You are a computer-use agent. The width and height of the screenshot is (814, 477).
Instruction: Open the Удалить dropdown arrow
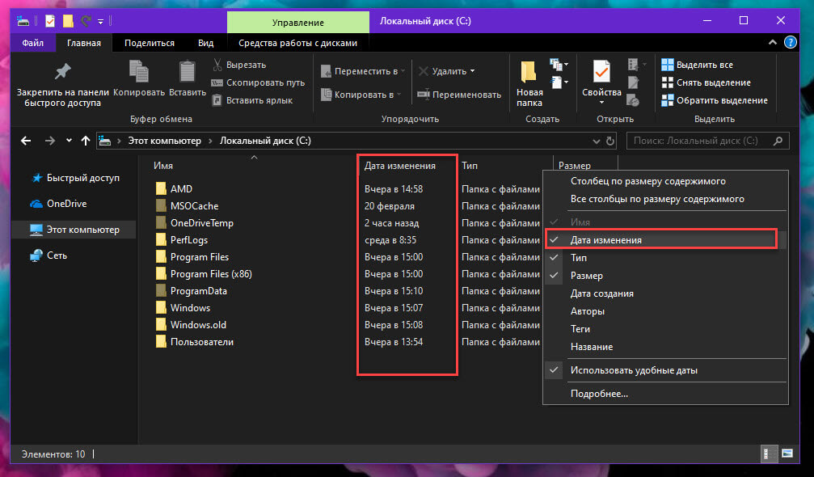click(472, 71)
